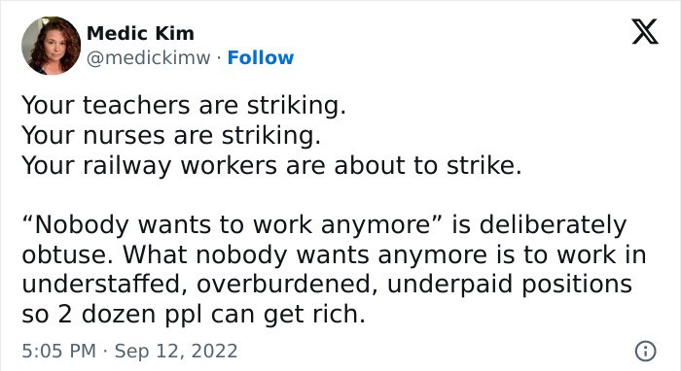Click the Sep 12, 2022 date
Screen dimensions: 681x371
[176, 351]
